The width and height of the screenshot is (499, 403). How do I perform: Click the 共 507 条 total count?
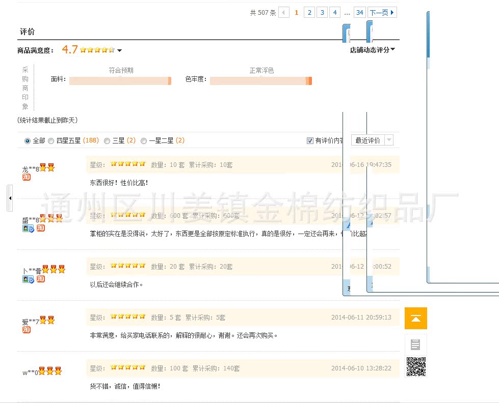coord(263,13)
